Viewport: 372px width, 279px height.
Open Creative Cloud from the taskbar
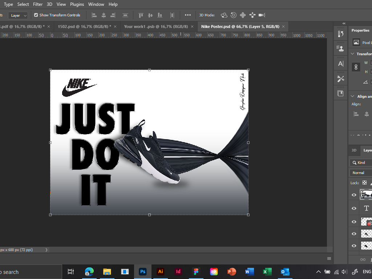click(x=214, y=271)
